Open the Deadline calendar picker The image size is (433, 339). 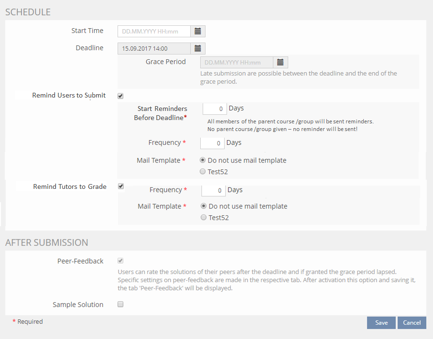pos(198,48)
